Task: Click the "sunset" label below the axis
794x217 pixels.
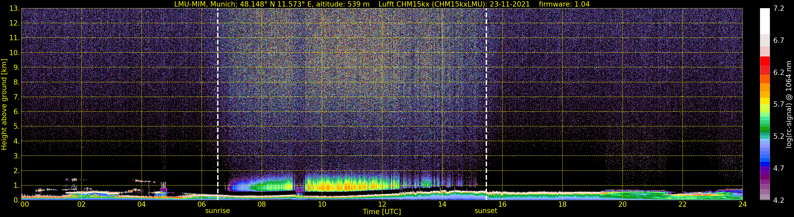Action: click(486, 211)
